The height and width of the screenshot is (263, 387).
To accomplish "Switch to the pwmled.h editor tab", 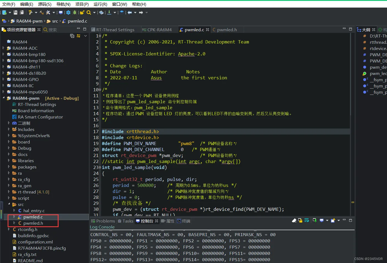I will [x=227, y=29].
